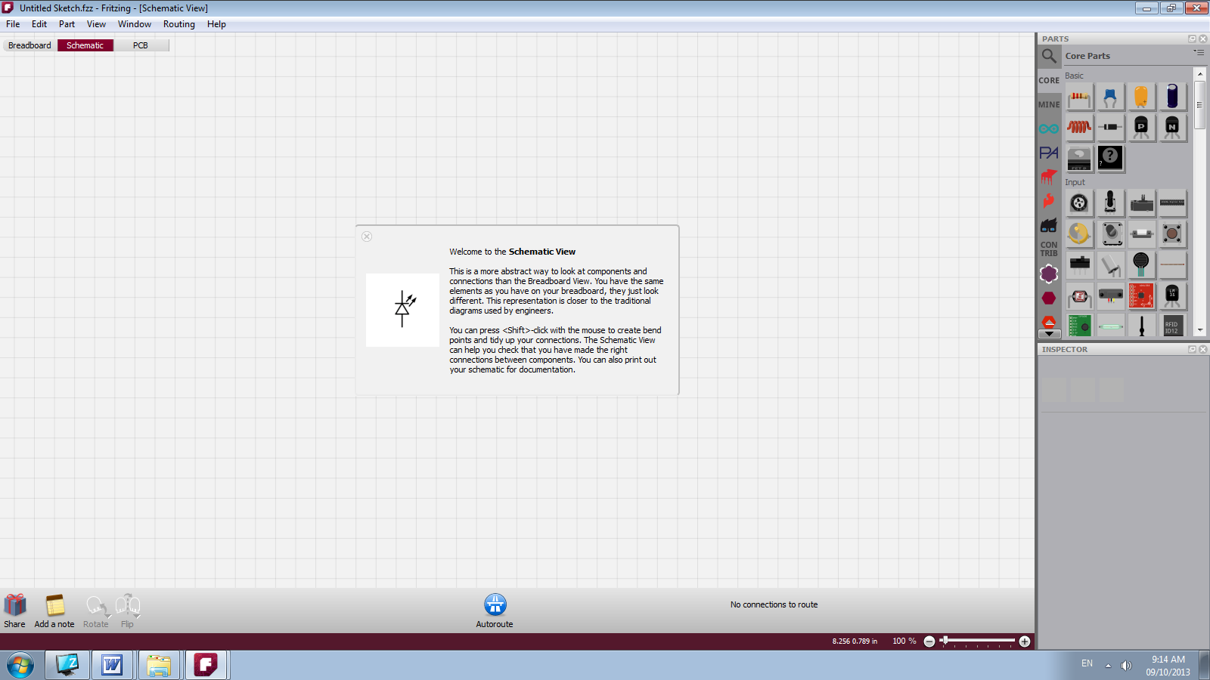Choose the orange tantalum capacitor part

(x=1141, y=97)
